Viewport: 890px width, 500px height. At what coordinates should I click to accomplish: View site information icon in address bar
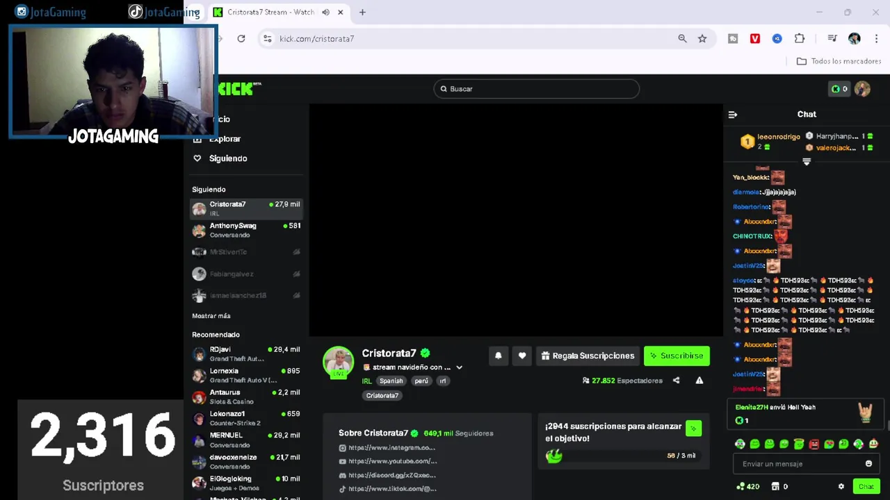(267, 39)
